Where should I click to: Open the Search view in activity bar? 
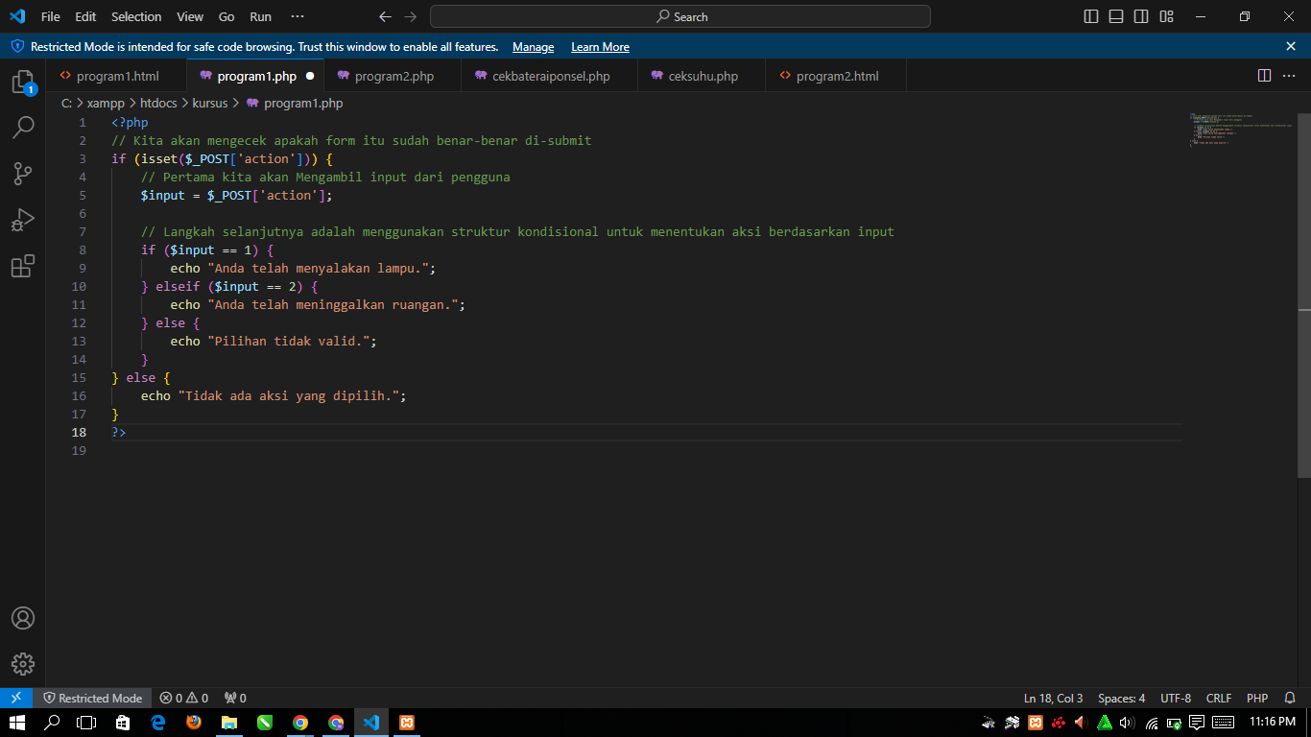(23, 128)
